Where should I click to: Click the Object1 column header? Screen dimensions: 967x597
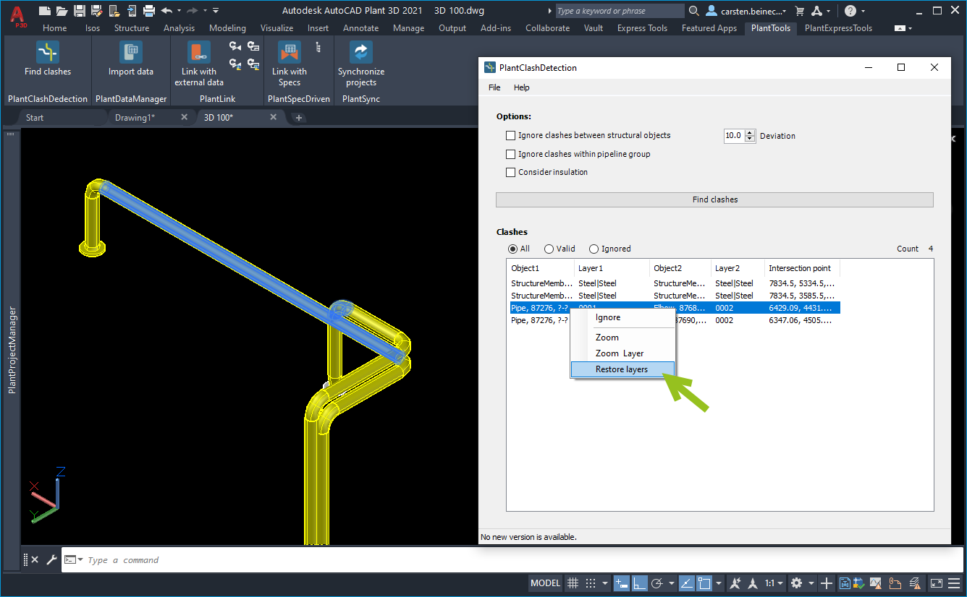[540, 268]
